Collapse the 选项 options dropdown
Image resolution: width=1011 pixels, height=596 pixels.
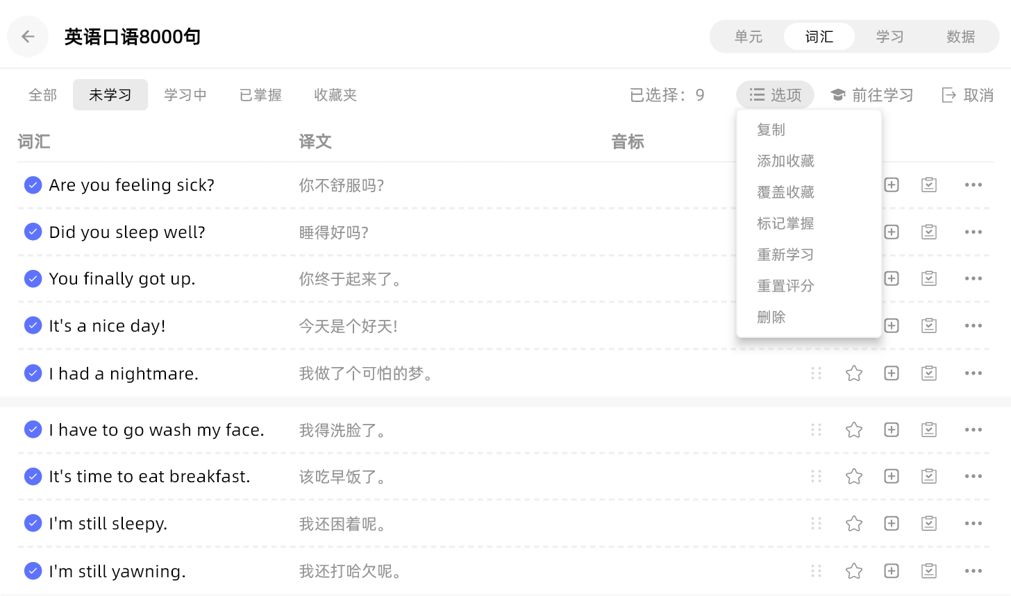[x=775, y=95]
